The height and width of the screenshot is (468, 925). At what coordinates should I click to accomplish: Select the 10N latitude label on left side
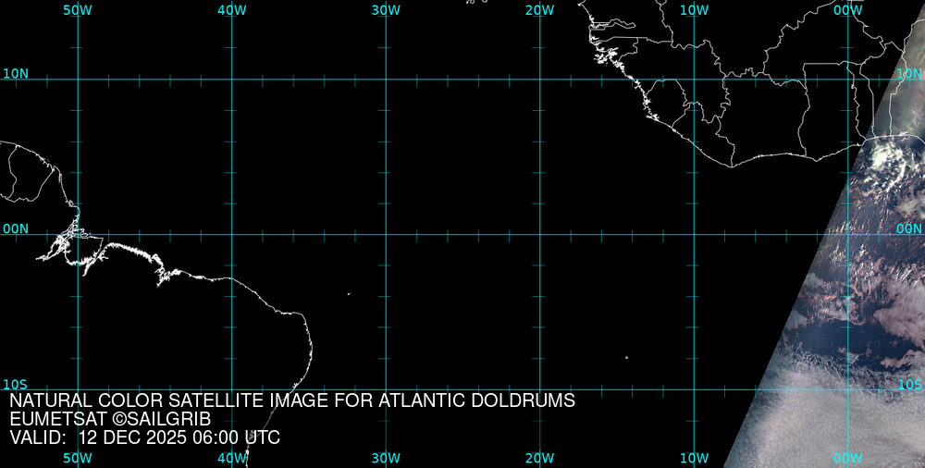pyautogui.click(x=15, y=73)
